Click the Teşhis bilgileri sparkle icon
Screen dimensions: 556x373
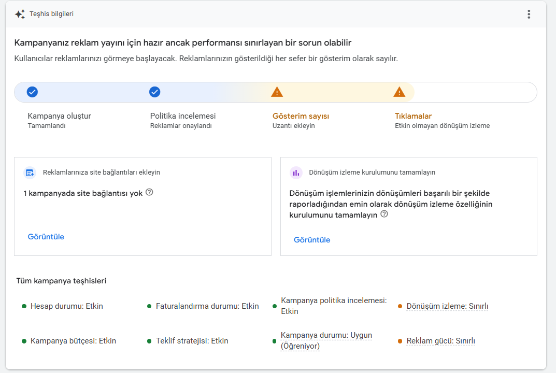pyautogui.click(x=20, y=14)
